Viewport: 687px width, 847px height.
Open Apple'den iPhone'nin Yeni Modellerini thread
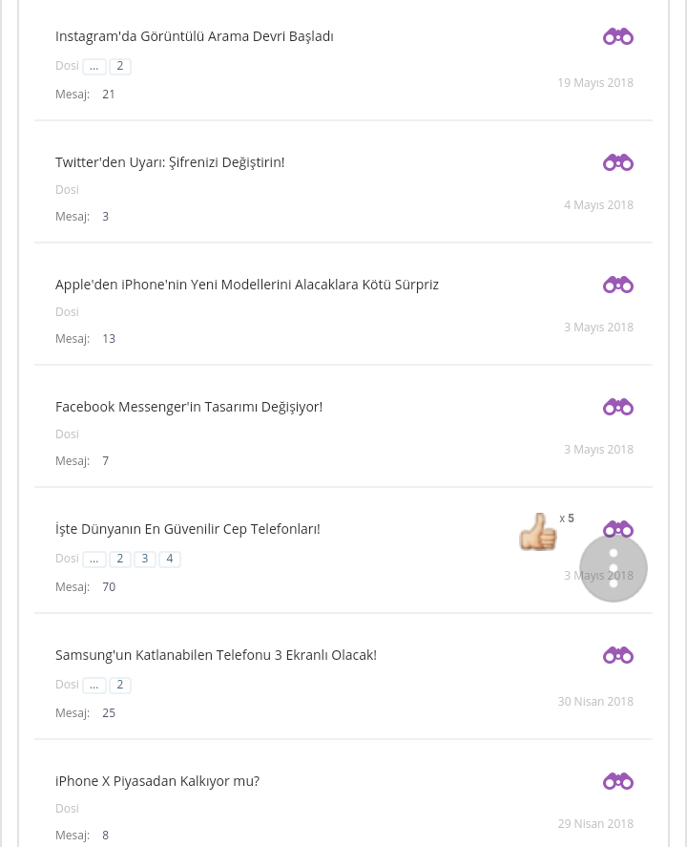coord(247,285)
